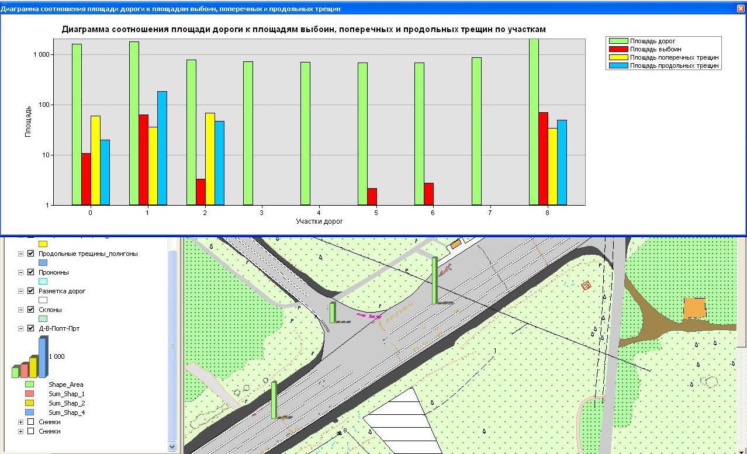747x454 pixels.
Task: Uncheck the Промоины layer checkbox
Action: click(31, 272)
